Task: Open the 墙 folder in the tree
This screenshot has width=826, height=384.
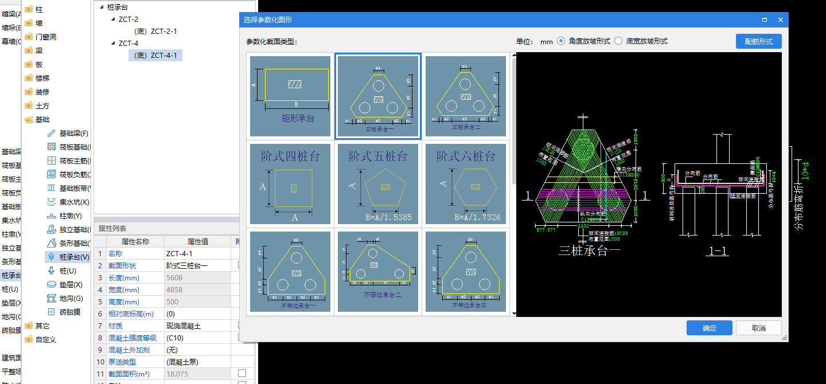Action: [29, 23]
